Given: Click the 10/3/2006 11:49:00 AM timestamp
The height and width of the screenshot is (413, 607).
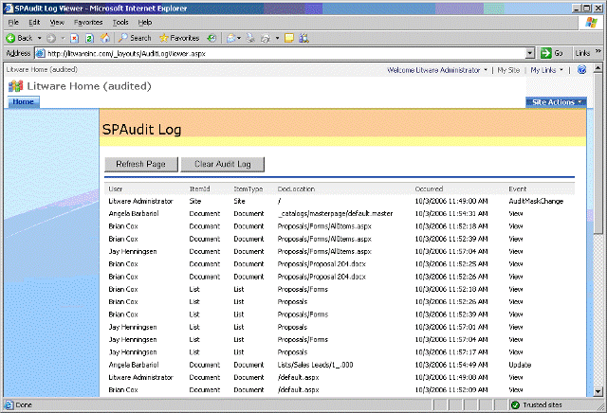Looking at the screenshot, I should (451, 201).
